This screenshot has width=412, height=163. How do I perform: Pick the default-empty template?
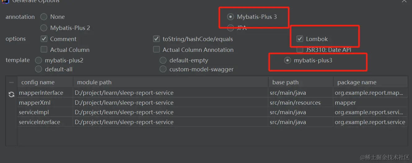click(163, 60)
